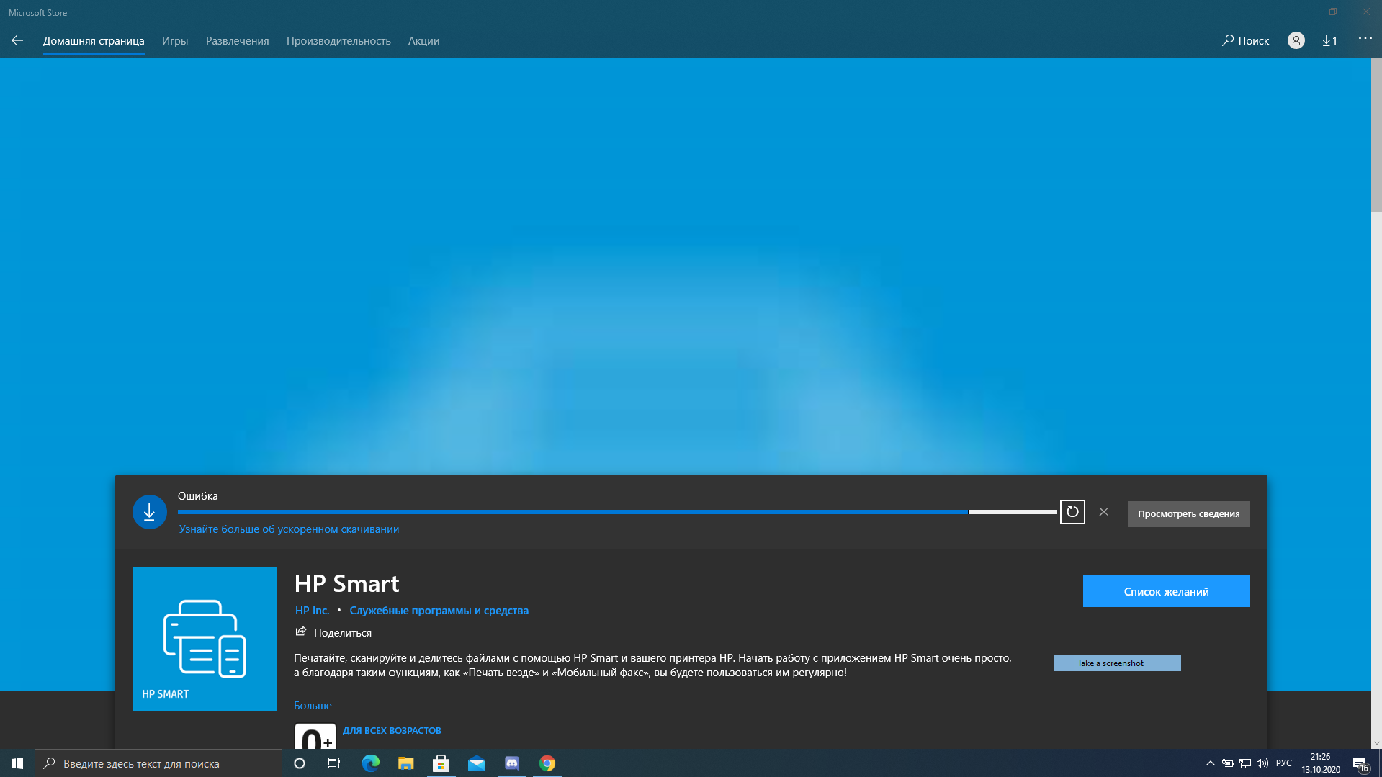This screenshot has width=1382, height=777.
Task: Click the Take a screenshot button
Action: coord(1117,663)
